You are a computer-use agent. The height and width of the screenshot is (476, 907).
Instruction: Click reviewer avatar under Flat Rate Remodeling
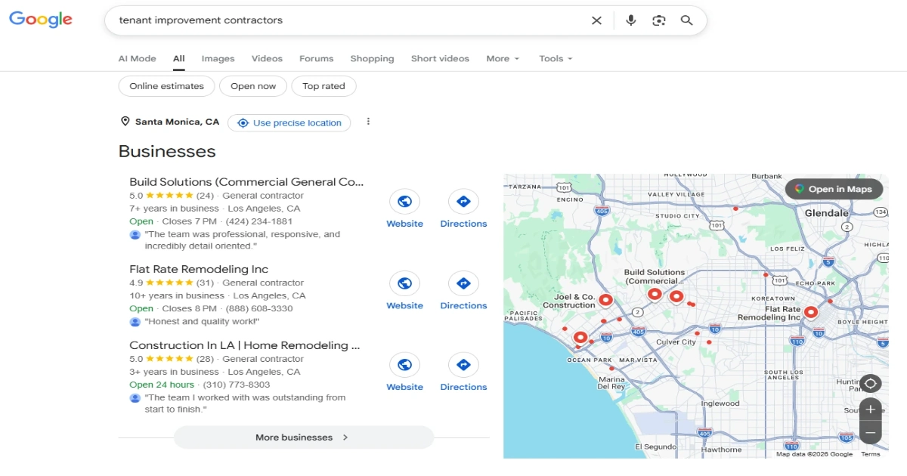click(135, 322)
